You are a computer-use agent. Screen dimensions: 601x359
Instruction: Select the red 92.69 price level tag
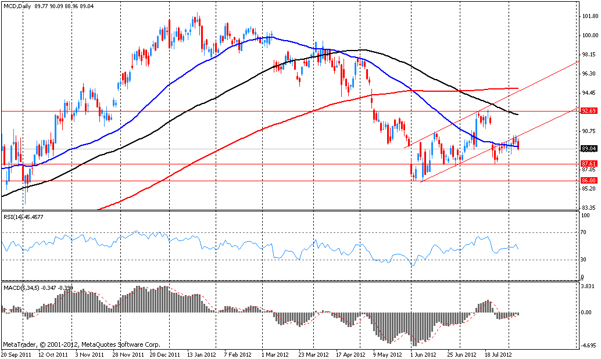588,111
